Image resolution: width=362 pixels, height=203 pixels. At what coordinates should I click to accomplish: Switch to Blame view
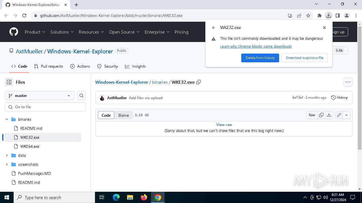[x=124, y=115]
